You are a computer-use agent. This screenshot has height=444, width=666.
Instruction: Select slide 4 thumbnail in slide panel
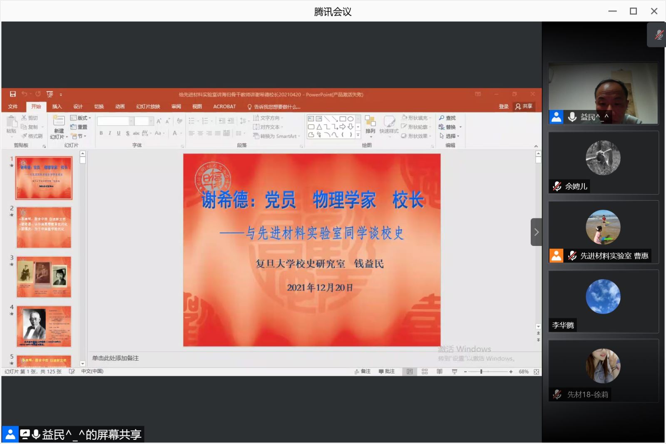pos(44,327)
